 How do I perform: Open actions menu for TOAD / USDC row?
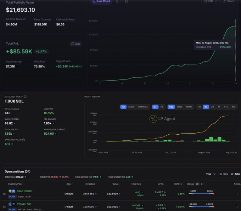237,194
